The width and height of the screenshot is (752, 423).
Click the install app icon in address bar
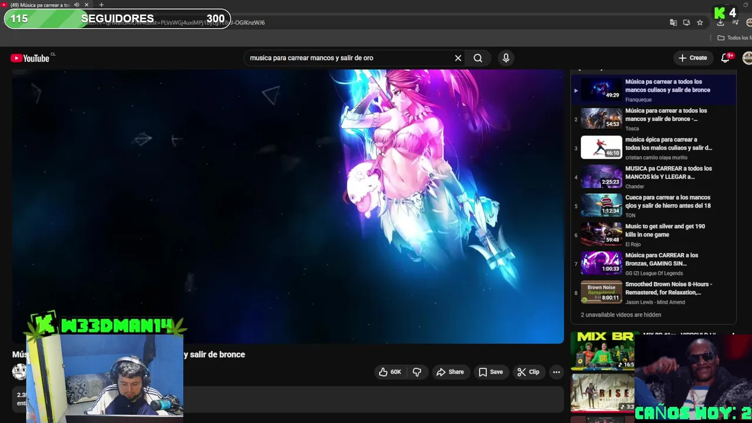tap(686, 22)
